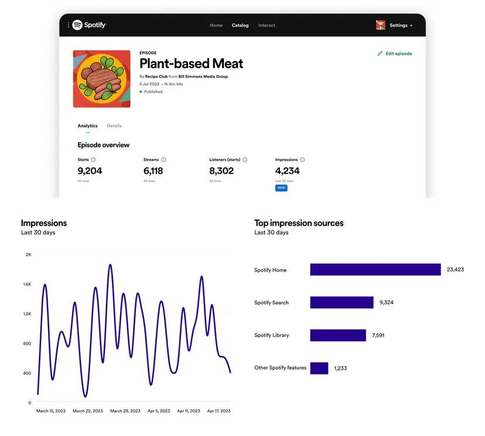This screenshot has height=436, width=485.
Task: Click the Other Spotify features bar
Action: [319, 368]
